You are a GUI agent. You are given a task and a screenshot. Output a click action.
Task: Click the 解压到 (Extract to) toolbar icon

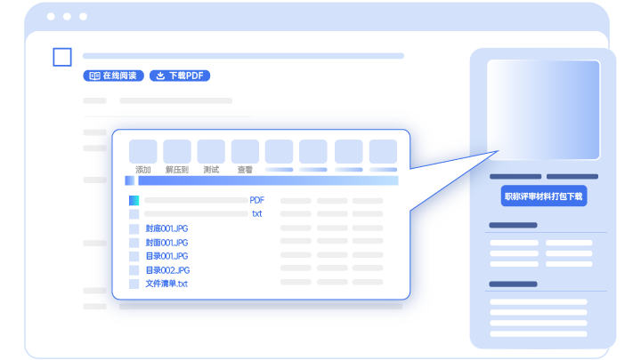177,151
